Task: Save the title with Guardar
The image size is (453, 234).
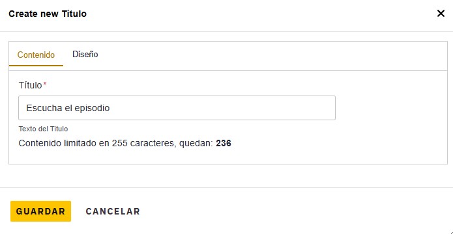Action: click(40, 211)
